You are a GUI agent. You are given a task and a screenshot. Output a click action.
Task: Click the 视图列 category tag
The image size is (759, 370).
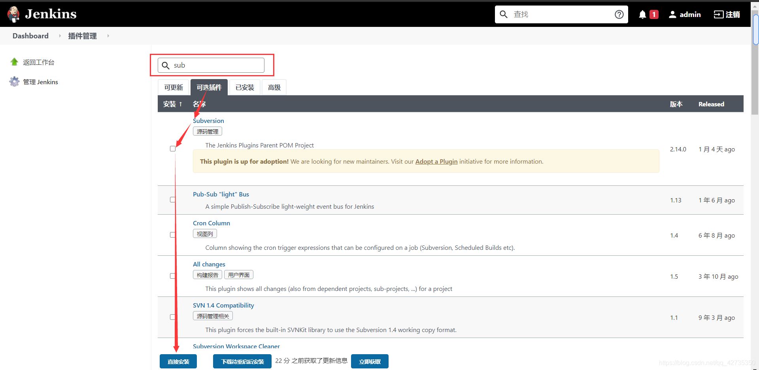coord(205,234)
